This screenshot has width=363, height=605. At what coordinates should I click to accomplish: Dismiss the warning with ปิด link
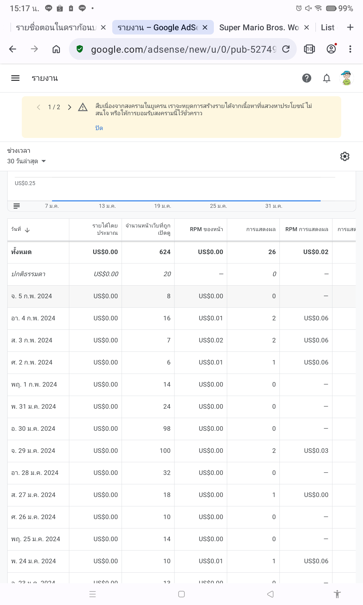coord(99,128)
